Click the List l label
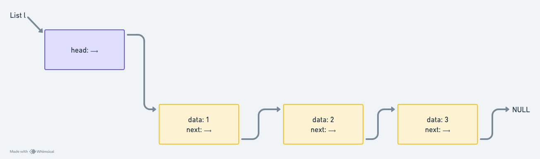 [18, 15]
